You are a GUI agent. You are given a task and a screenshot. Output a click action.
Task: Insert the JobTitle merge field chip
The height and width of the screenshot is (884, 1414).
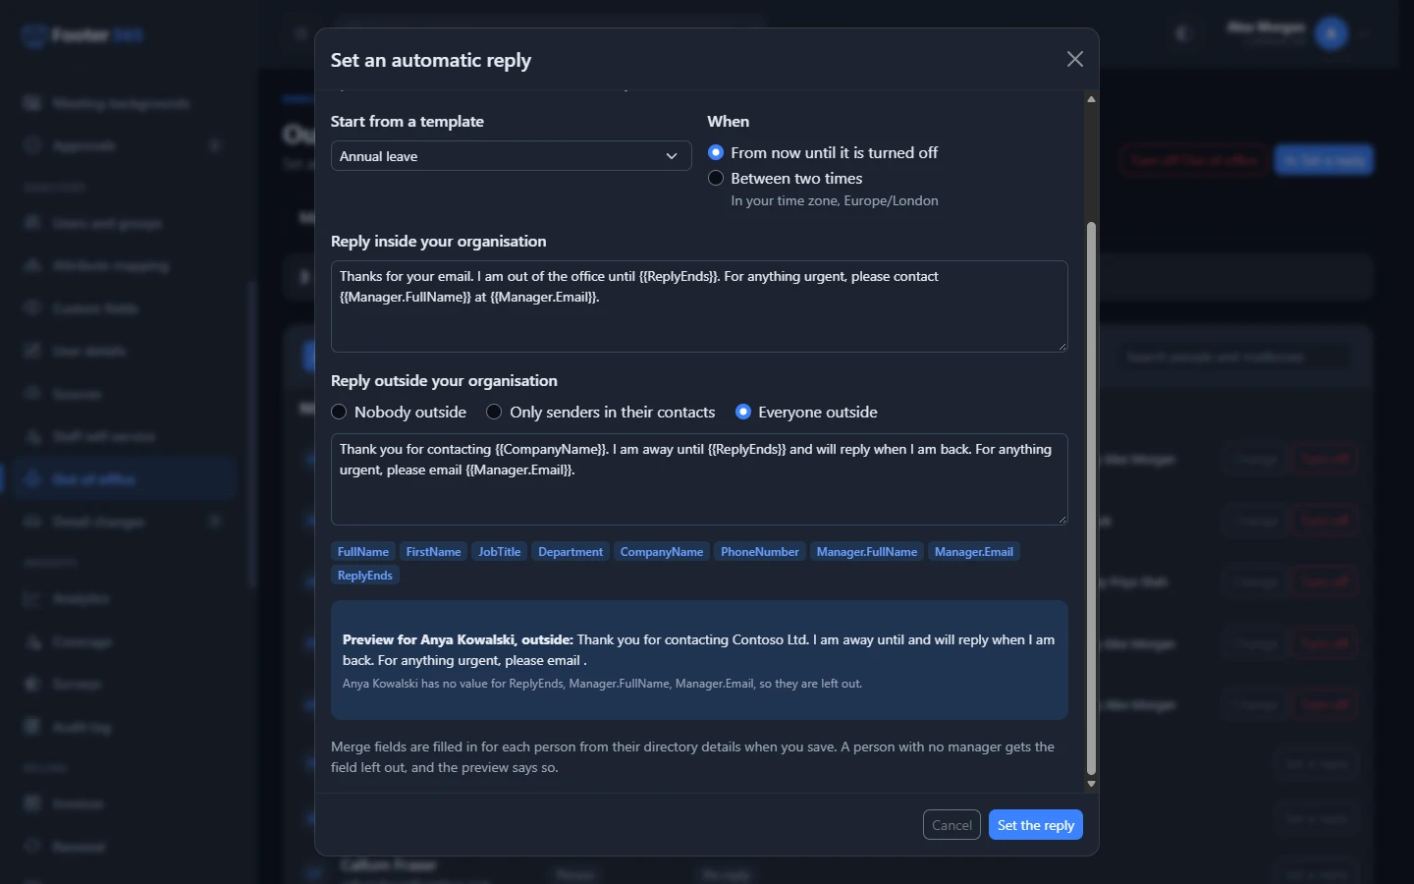499,552
